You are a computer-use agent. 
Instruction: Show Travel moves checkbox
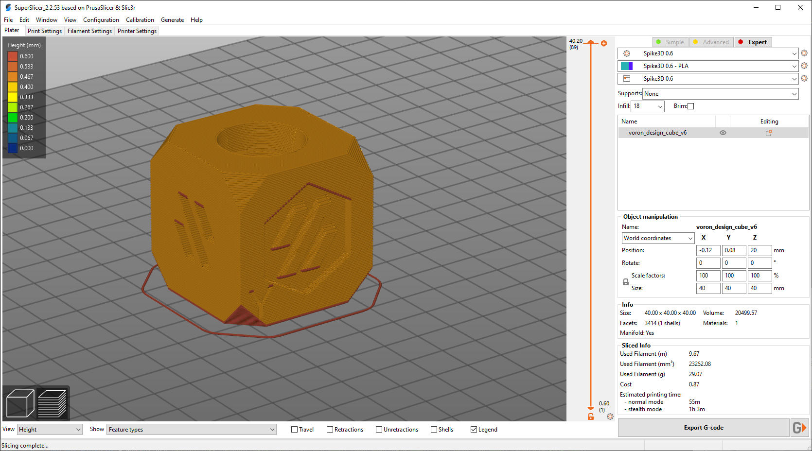click(294, 430)
